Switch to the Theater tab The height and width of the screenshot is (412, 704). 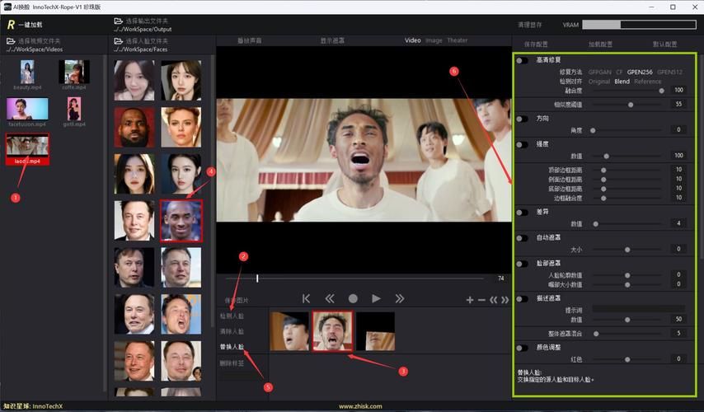pos(457,40)
